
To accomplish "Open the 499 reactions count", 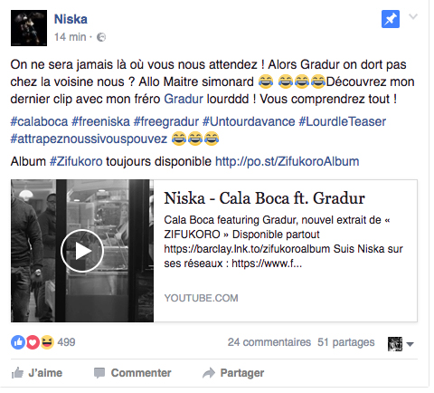I will [x=66, y=342].
